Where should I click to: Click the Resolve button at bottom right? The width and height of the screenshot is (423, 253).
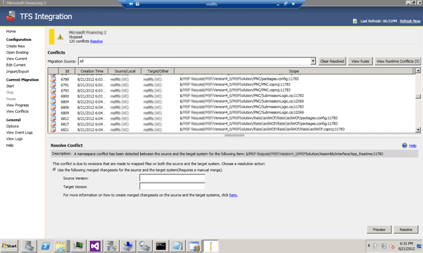406,229
